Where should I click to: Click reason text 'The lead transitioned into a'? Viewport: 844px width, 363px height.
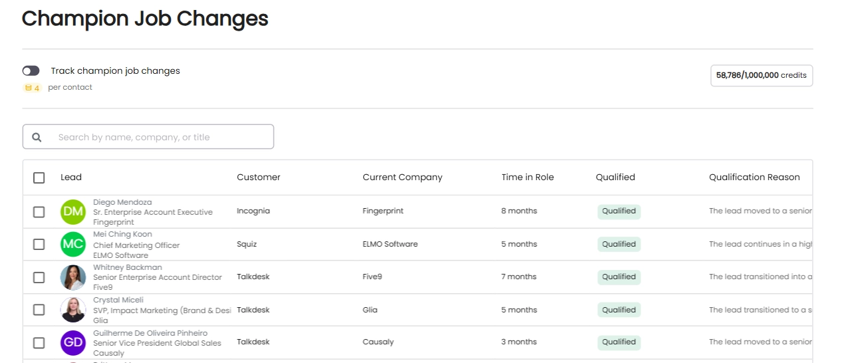pos(761,277)
